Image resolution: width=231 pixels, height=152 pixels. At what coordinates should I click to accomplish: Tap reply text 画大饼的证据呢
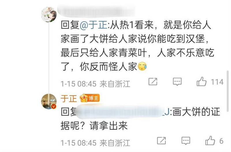pyautogui.click(x=140, y=119)
